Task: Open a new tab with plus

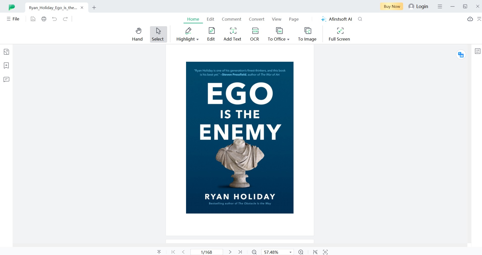Action: tap(94, 8)
